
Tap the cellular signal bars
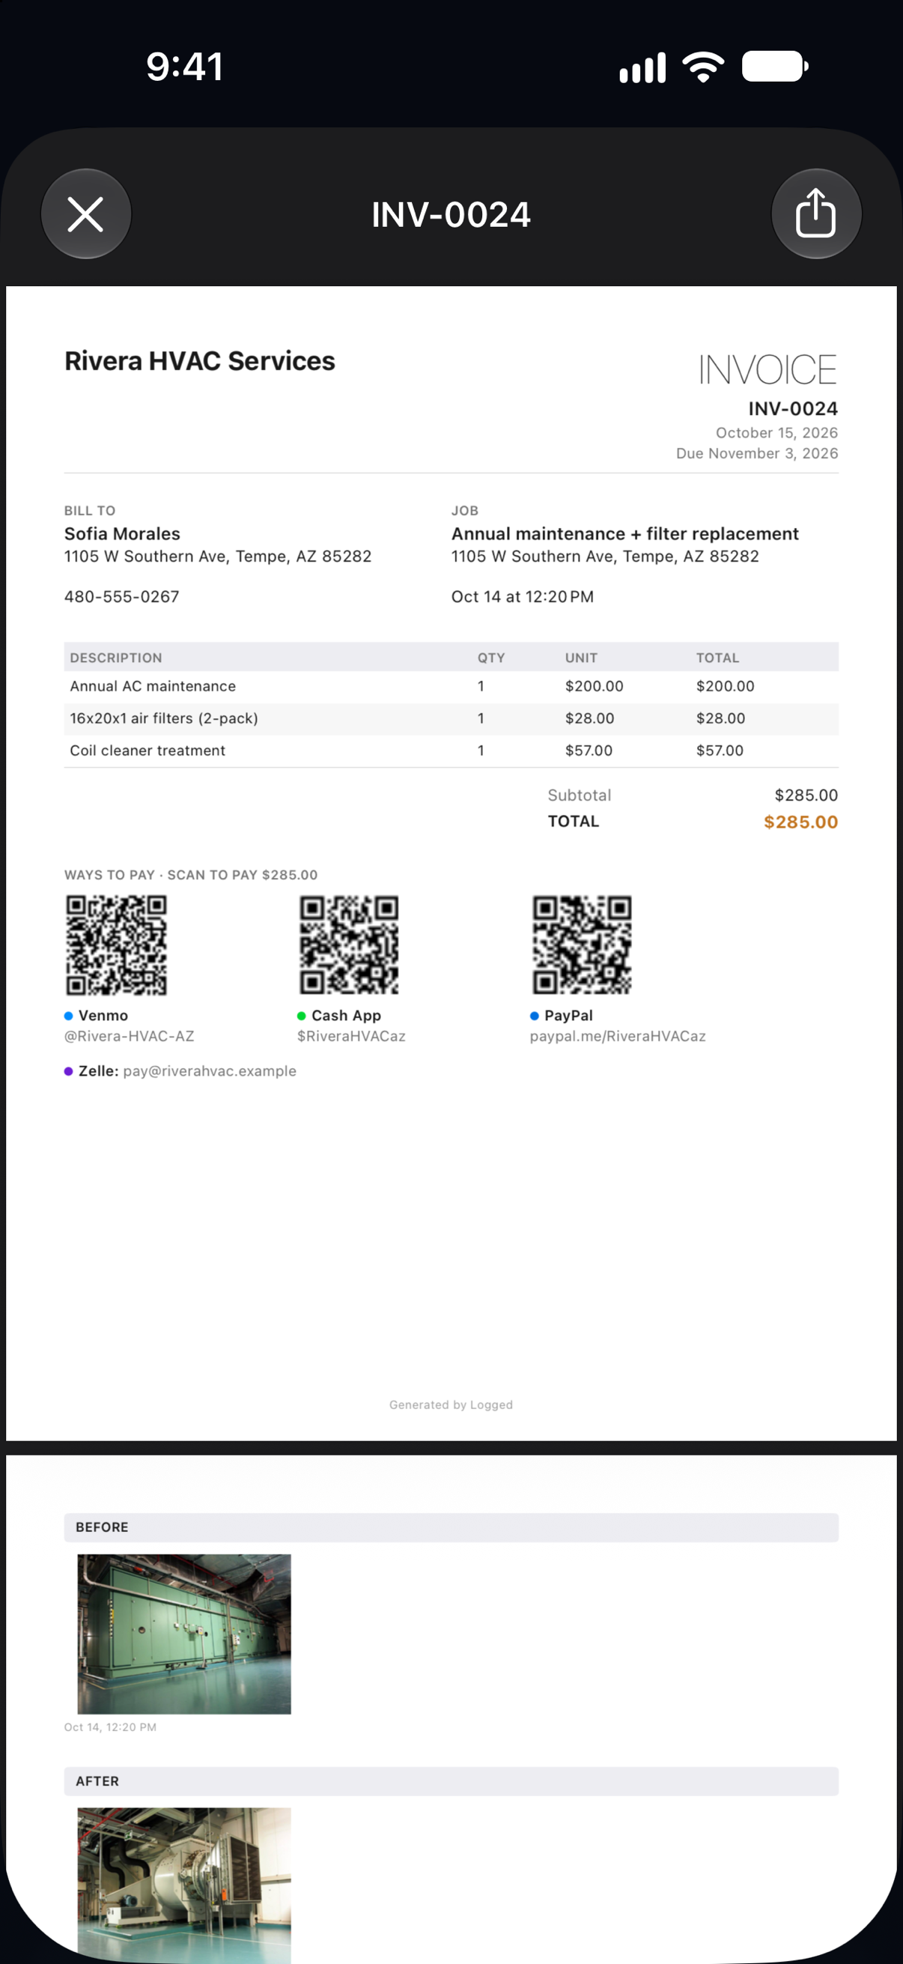pyautogui.click(x=642, y=68)
